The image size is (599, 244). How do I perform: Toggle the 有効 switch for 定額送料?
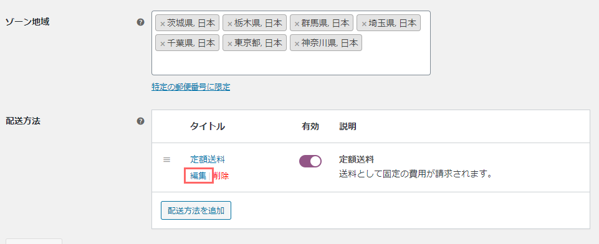pyautogui.click(x=310, y=161)
